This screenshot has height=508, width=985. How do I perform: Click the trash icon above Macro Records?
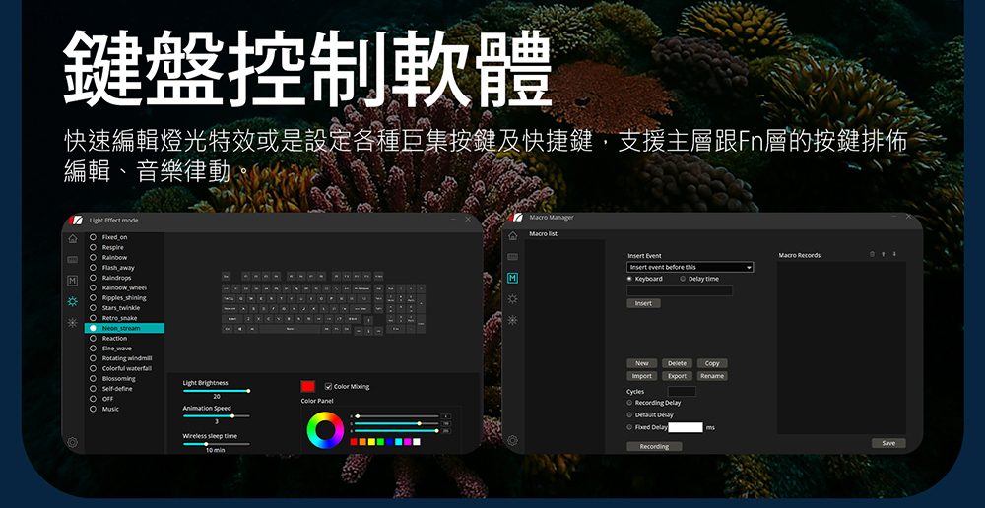pyautogui.click(x=871, y=255)
